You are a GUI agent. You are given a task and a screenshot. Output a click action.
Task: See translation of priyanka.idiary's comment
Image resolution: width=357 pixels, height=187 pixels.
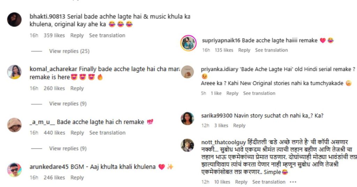click(x=259, y=93)
